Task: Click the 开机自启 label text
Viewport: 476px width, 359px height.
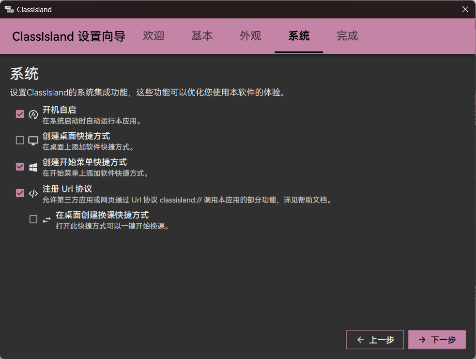Action: pos(59,109)
